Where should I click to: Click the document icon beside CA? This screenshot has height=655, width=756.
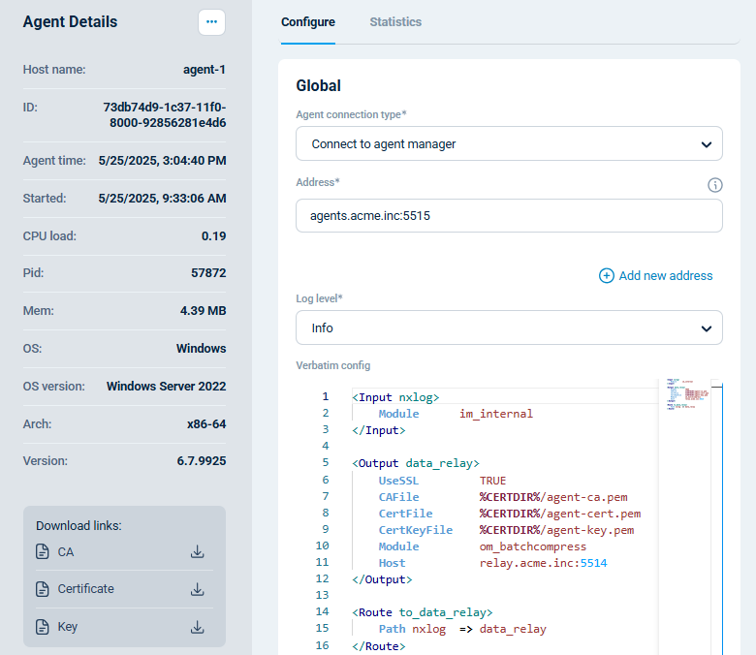tap(42, 552)
